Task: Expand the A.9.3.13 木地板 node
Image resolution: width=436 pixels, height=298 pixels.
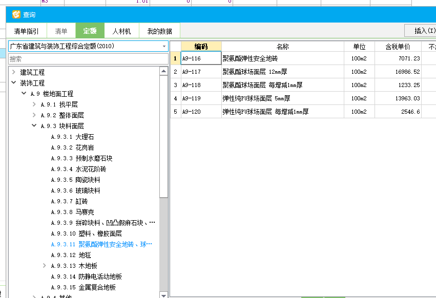Action: click(x=45, y=265)
